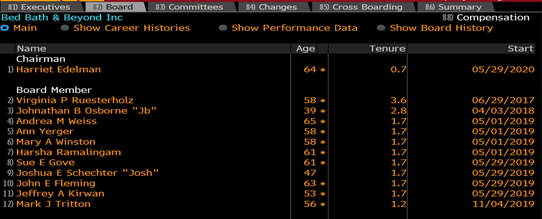Open John E Fleming's profile

tap(56, 184)
